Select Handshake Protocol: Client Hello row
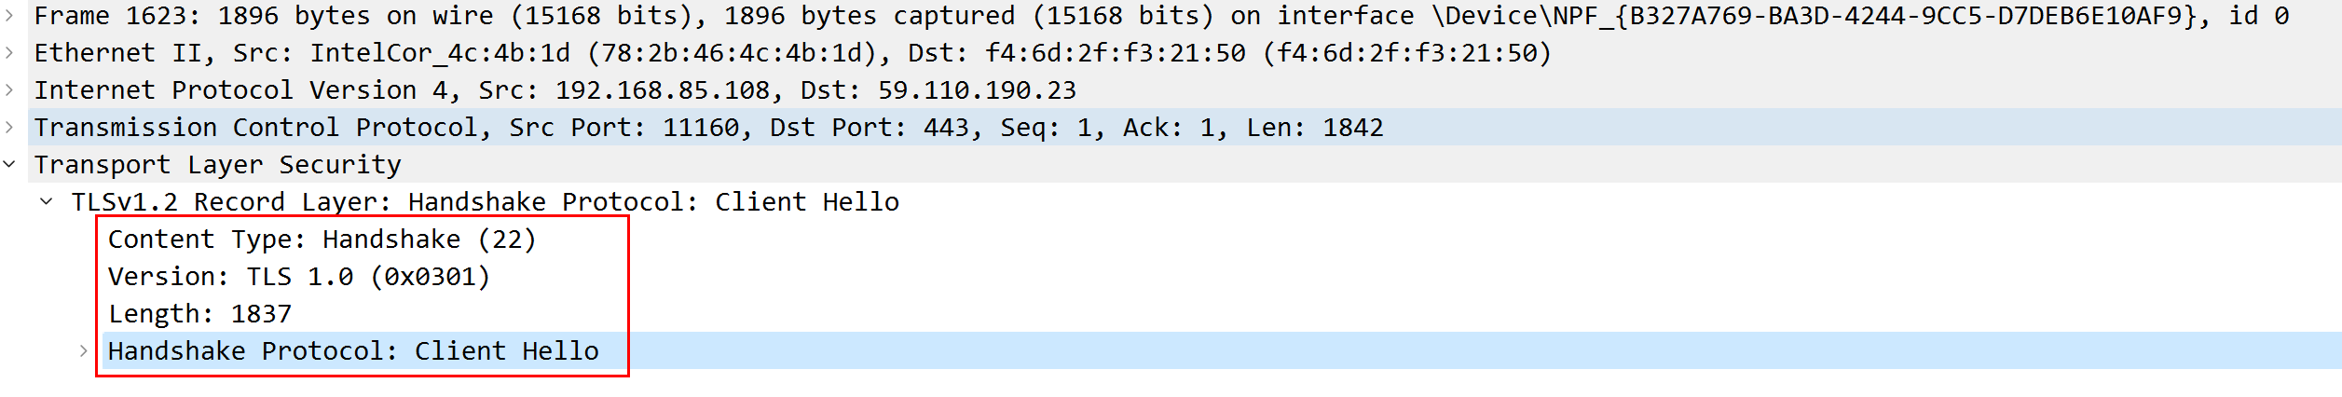2342x397 pixels. (353, 351)
